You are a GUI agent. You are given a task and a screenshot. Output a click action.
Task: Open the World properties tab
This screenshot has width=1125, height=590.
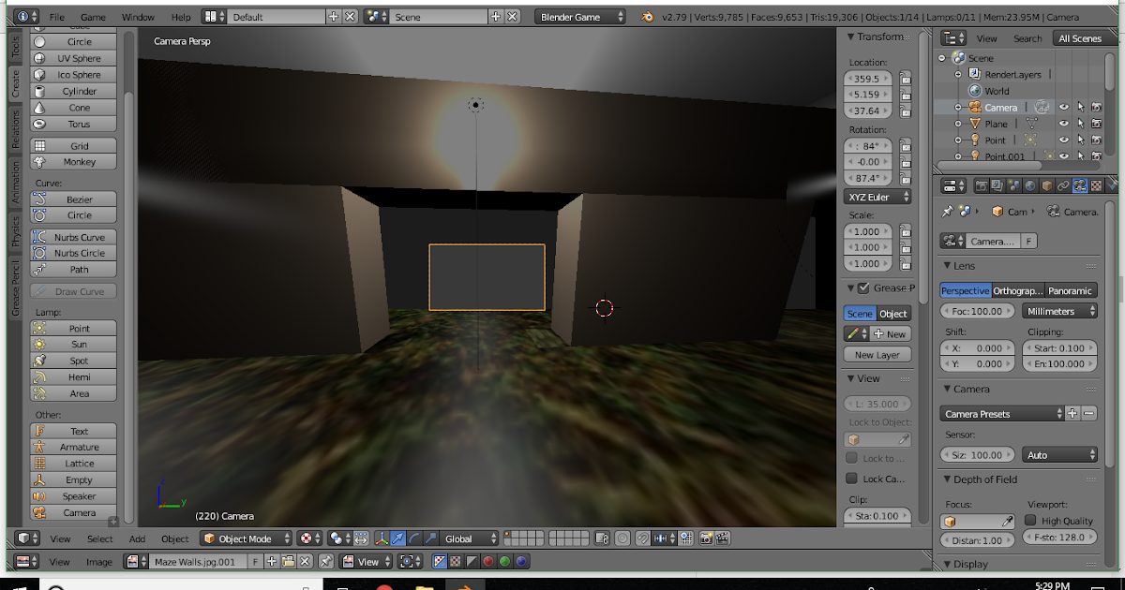click(x=1030, y=185)
